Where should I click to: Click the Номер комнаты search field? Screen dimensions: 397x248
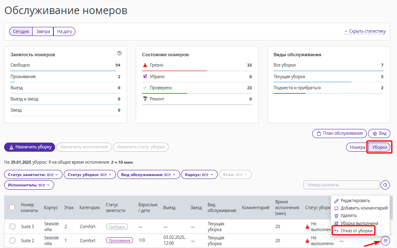coord(341,185)
